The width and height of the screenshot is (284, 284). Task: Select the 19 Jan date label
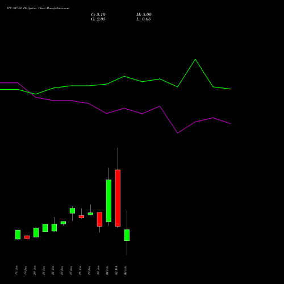pyautogui.click(x=26, y=270)
